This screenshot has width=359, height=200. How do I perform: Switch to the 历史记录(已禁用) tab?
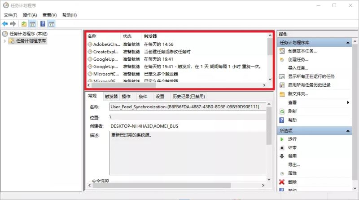tap(188, 96)
